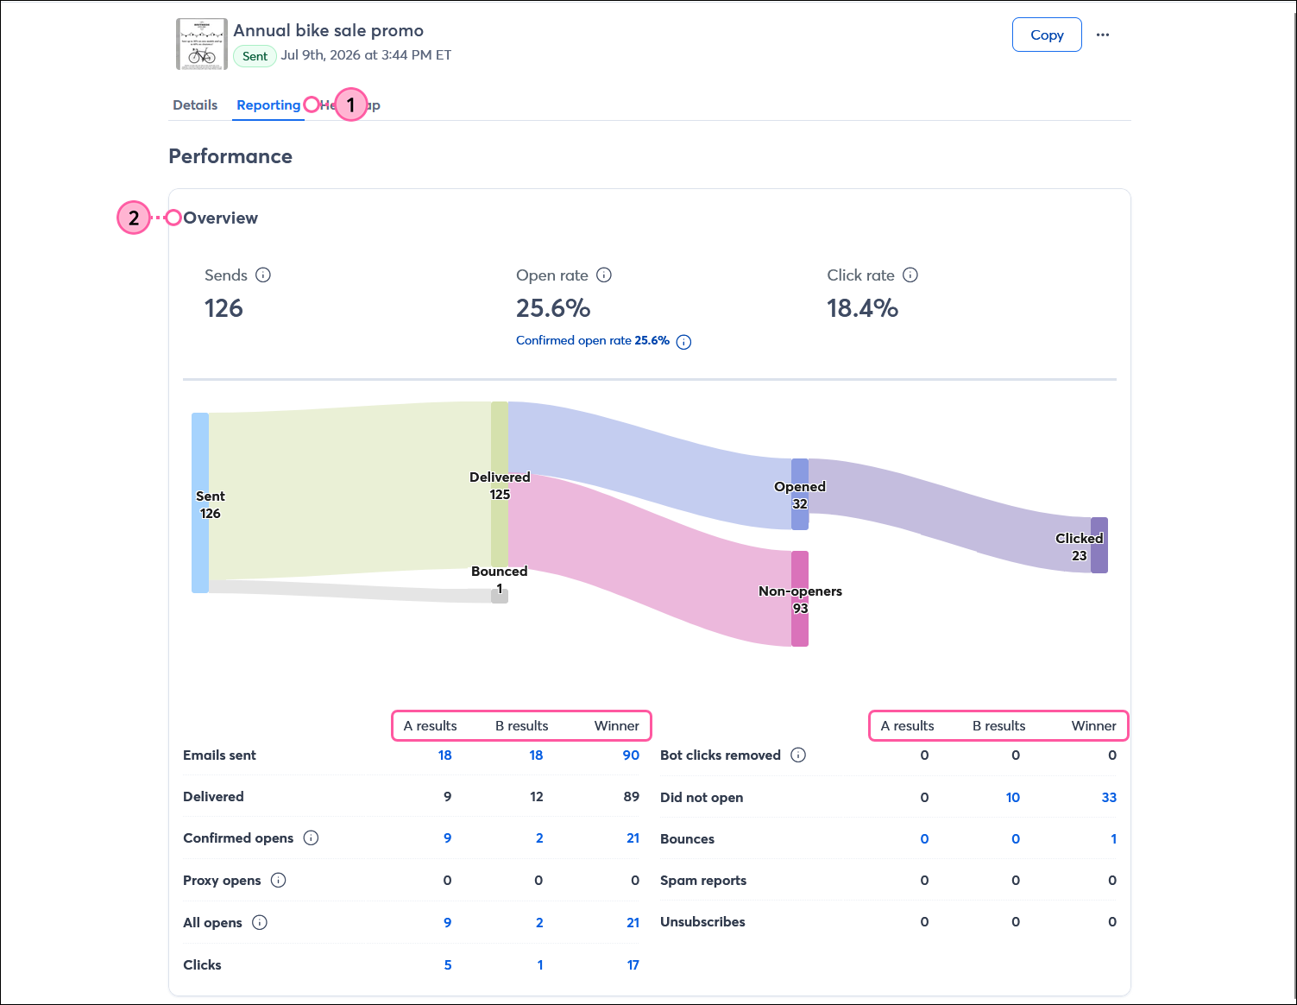The image size is (1297, 1005).
Task: Click the Winner delivered value 89
Action: click(x=632, y=796)
